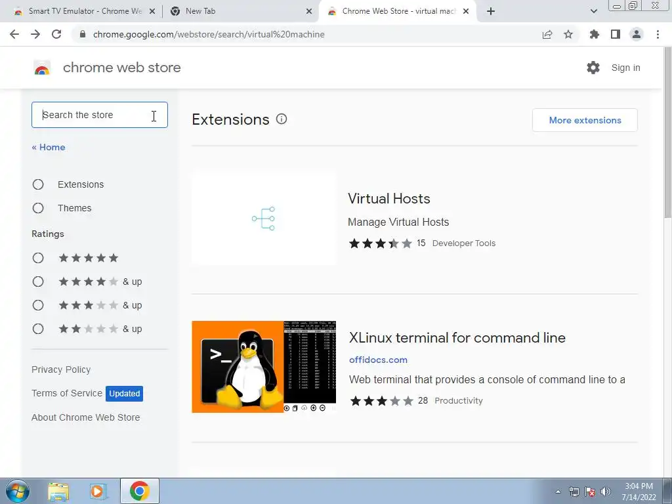Click the browser address bar URL

(209, 34)
